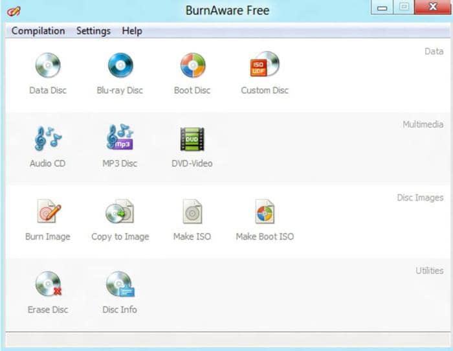453x351 pixels.
Task: Click the Data Disc text label
Action: point(48,90)
